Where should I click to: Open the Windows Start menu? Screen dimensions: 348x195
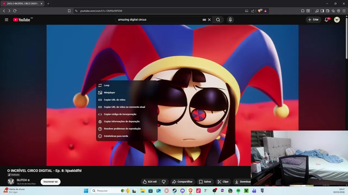pos(86,191)
